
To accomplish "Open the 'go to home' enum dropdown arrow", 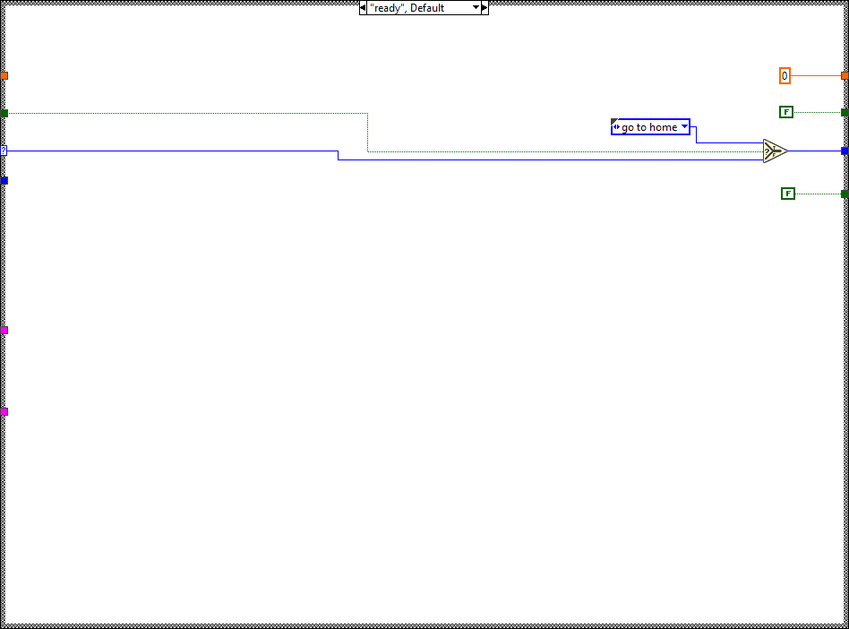I will 684,127.
